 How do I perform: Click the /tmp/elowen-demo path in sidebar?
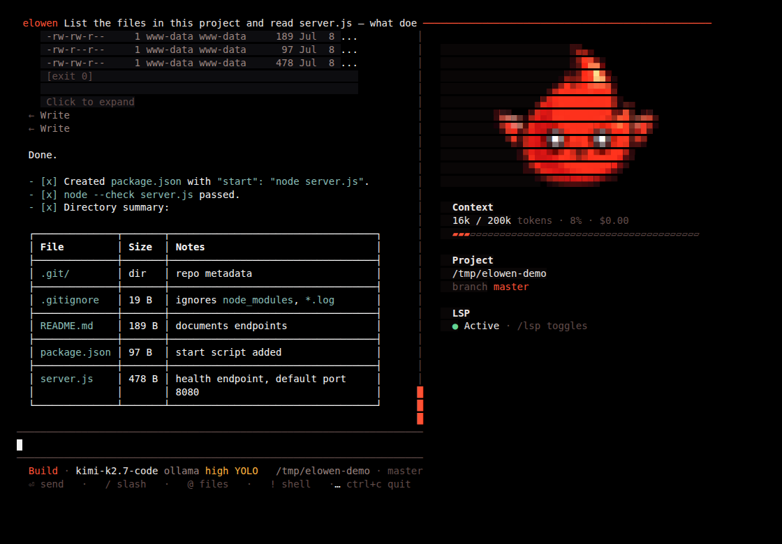point(499,273)
